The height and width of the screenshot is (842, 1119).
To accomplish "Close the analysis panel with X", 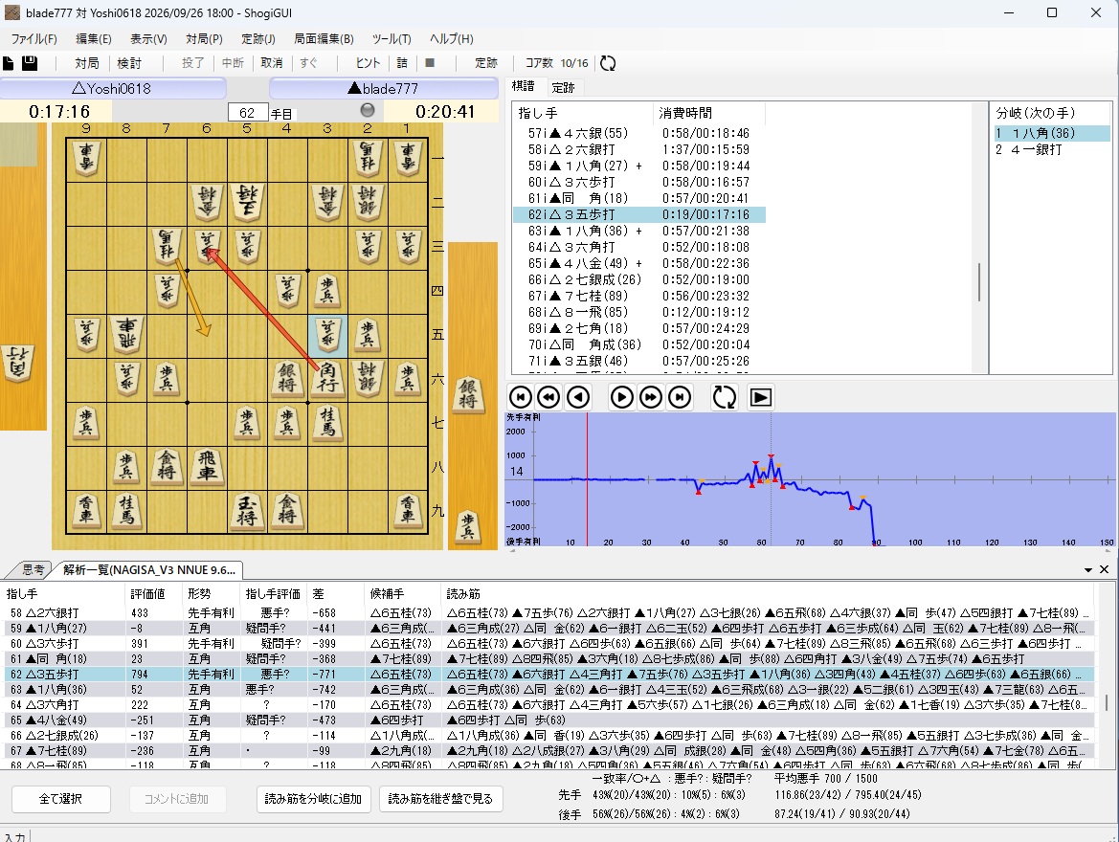I will point(1104,569).
